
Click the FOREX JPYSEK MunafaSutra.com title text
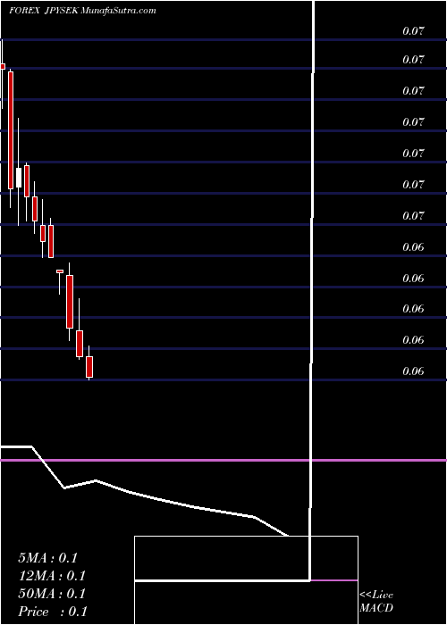click(82, 11)
